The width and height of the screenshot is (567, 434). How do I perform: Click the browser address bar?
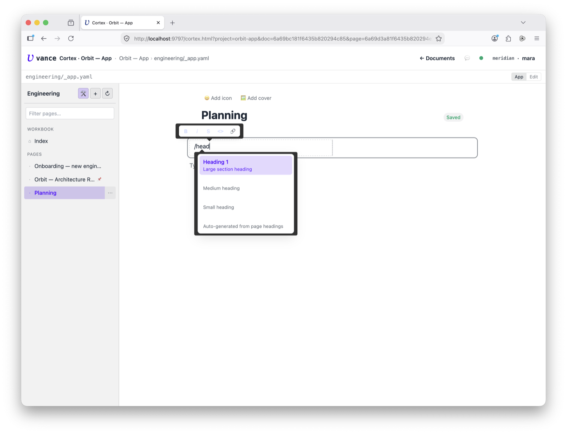[282, 39]
